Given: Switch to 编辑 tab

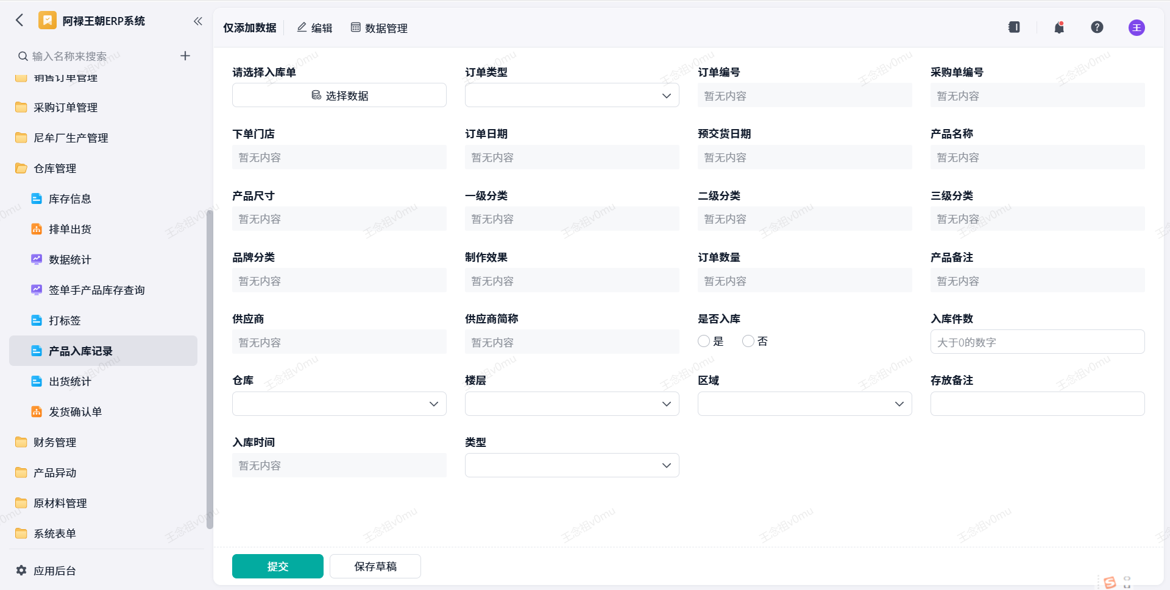Looking at the screenshot, I should coord(314,28).
